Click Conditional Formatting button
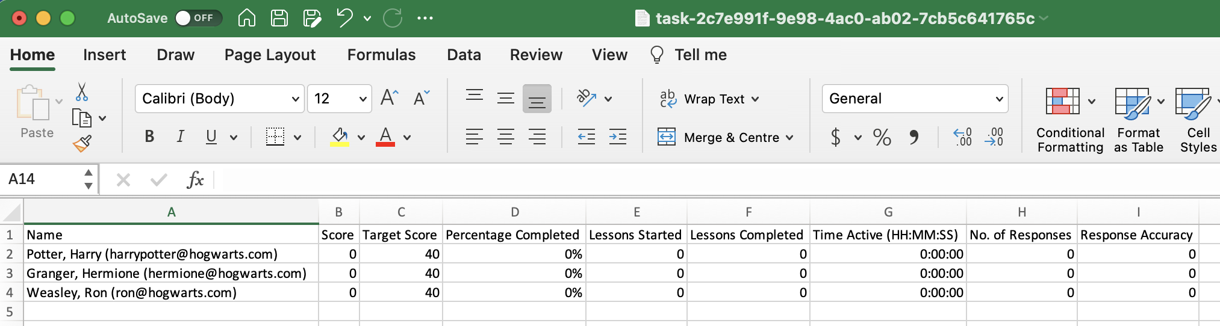The height and width of the screenshot is (326, 1220). click(x=1070, y=120)
